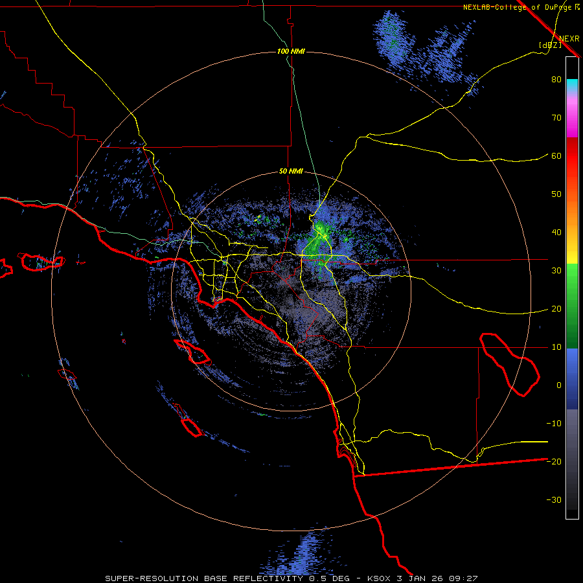Click the 20 value on the dBZ scale
This screenshot has height=583, width=583.
click(556, 309)
